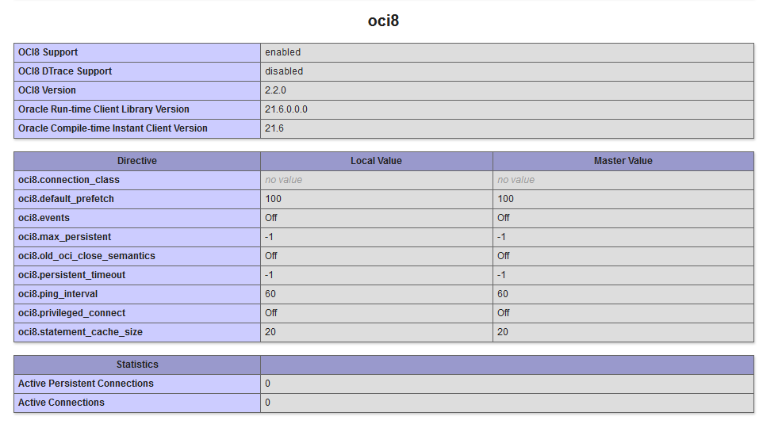Click local '-1' value of oci8.persistent_timeout
This screenshot has width=782, height=424.
tap(270, 274)
